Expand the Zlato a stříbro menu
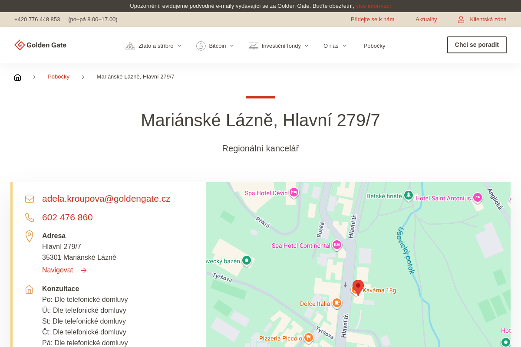The width and height of the screenshot is (521, 347). point(154,46)
